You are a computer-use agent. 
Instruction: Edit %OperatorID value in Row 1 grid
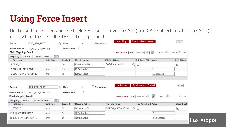pyautogui.click(x=163, y=74)
